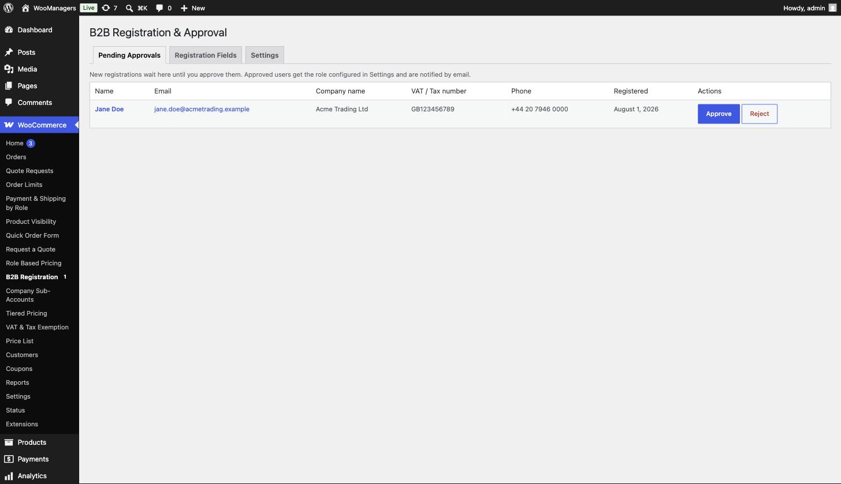This screenshot has height=484, width=841.
Task: Click the B2B Registration pending count badge
Action: click(65, 277)
